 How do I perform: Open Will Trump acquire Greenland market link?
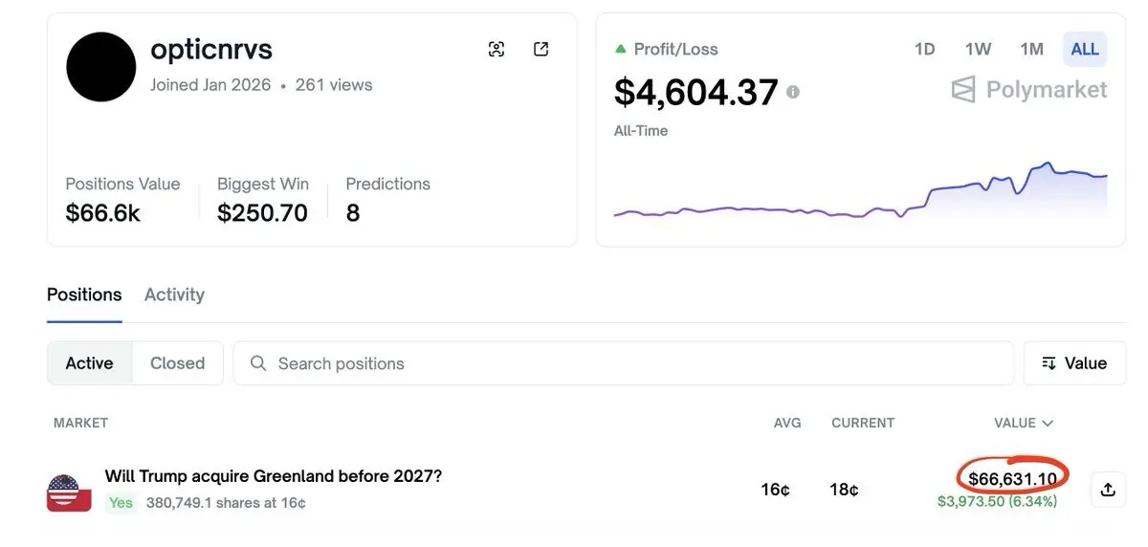[273, 476]
